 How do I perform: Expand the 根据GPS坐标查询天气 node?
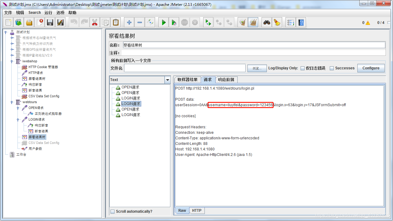click(12, 49)
